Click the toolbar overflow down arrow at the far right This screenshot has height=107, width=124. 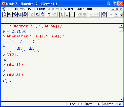[121, 15]
